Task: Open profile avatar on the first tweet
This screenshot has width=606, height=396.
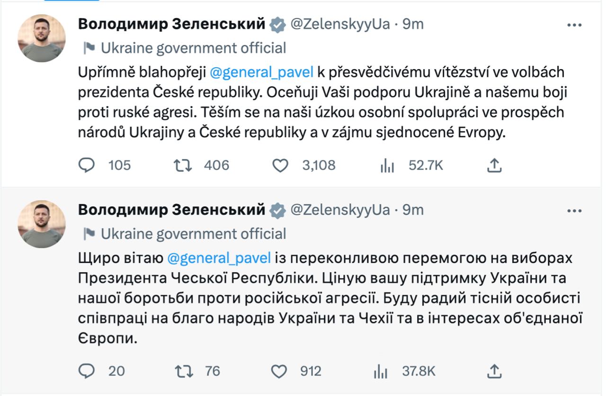Action: coord(42,38)
